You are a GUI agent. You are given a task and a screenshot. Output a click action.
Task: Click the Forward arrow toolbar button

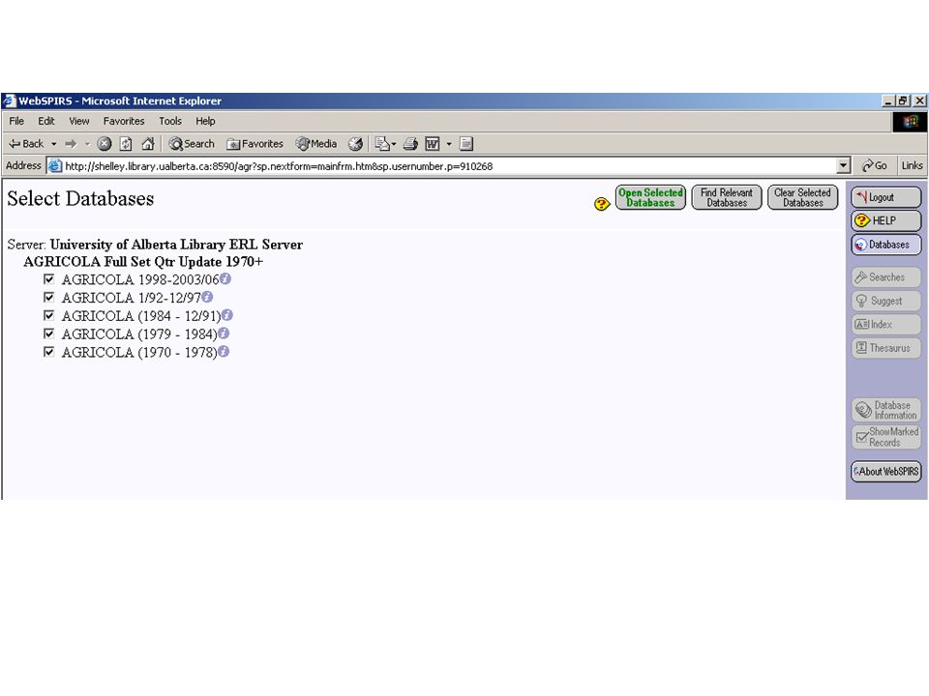(x=71, y=144)
